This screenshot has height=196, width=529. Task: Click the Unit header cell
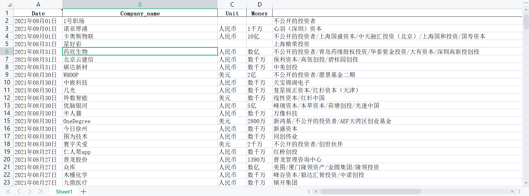point(232,13)
